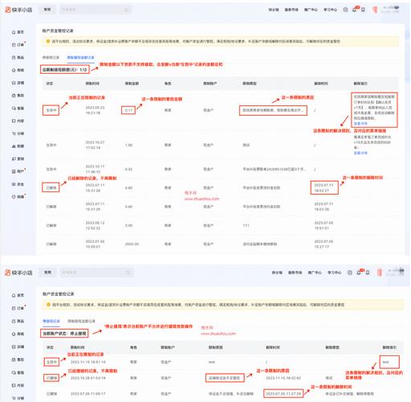This screenshot has width=411, height=402.
Task: Click 查看详情 link in second table row
Action: click(x=360, y=153)
